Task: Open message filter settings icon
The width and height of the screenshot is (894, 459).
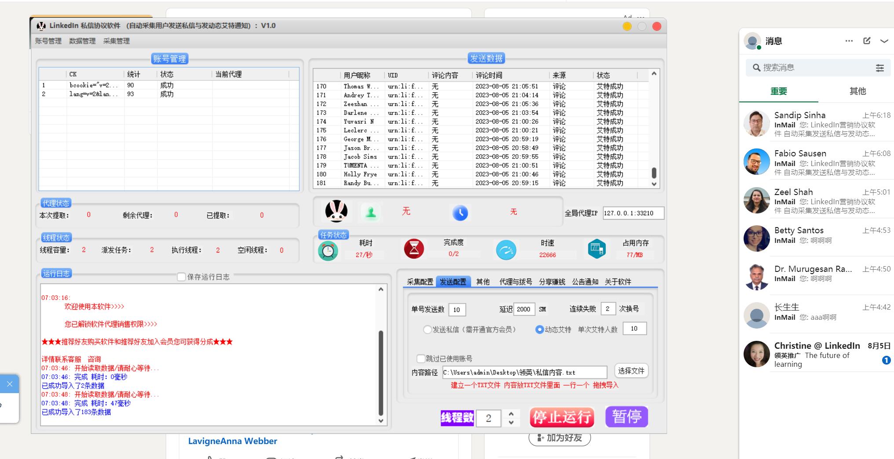Action: 879,68
